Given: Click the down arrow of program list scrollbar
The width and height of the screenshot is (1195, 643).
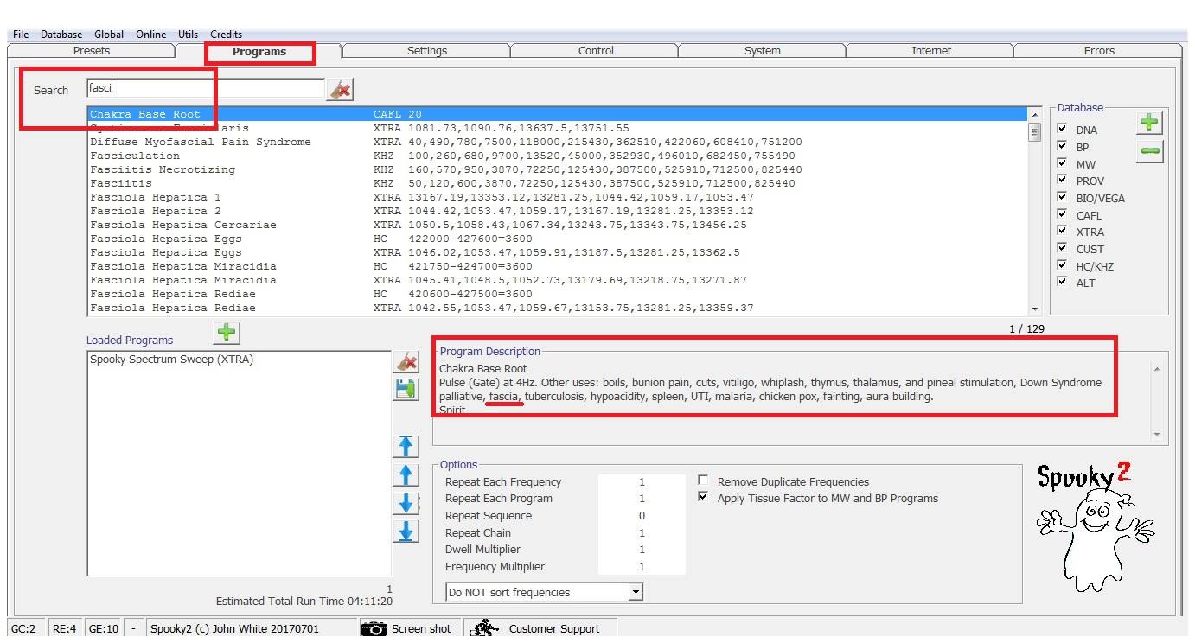Looking at the screenshot, I should coord(1035,309).
